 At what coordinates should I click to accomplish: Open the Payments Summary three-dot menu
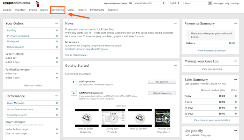[x=235, y=23]
